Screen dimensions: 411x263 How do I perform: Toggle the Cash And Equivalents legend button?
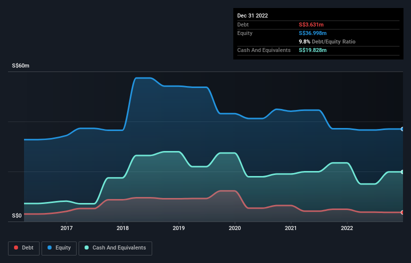115,248
